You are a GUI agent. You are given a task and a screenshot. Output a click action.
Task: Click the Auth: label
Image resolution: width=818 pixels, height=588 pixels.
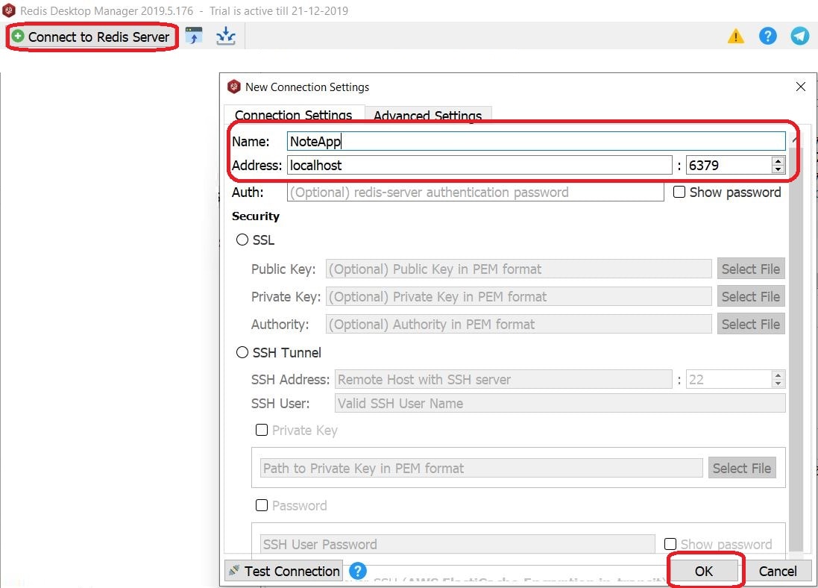coord(248,193)
